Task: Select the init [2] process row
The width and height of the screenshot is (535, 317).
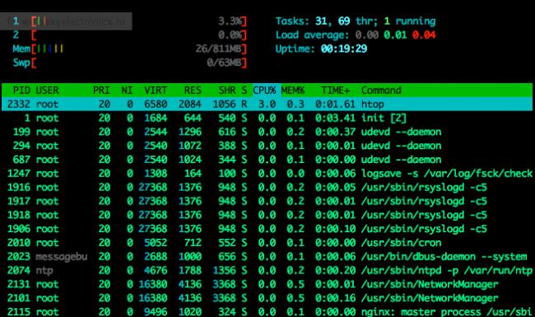Action: (267, 118)
